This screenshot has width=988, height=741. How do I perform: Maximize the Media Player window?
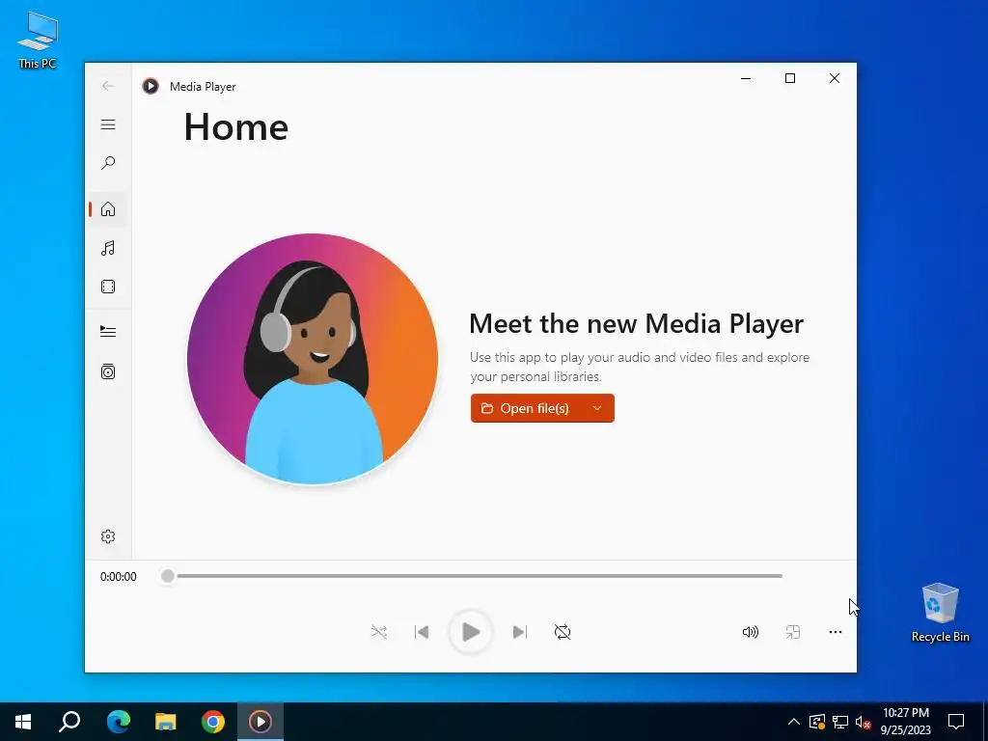point(789,78)
